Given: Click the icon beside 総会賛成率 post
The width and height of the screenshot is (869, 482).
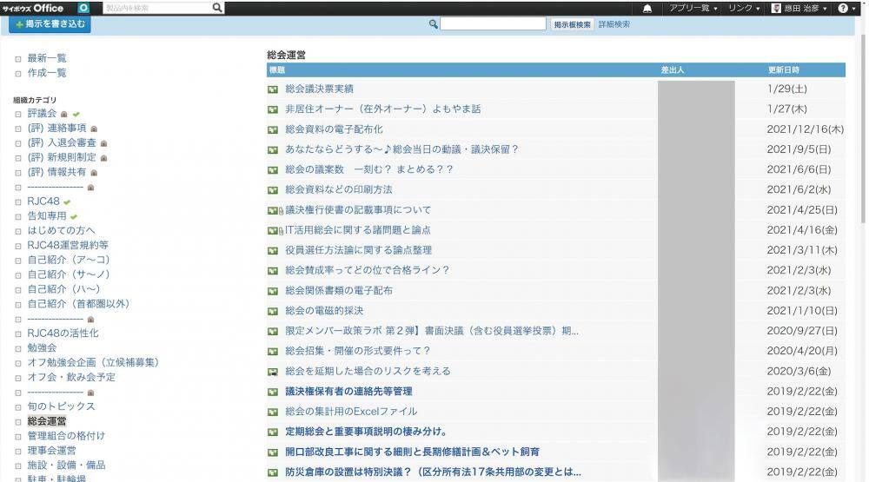Looking at the screenshot, I should [x=273, y=271].
